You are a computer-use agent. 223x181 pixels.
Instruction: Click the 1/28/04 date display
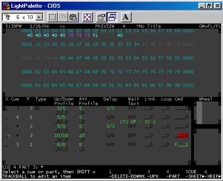coord(39,26)
